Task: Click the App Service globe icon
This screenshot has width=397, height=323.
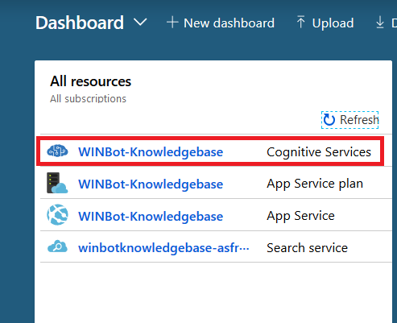Action: click(x=57, y=215)
